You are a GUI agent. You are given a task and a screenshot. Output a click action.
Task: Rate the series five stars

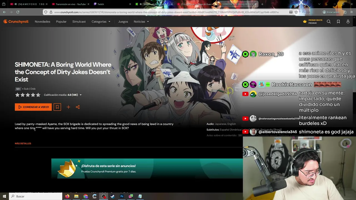[x=38, y=95]
